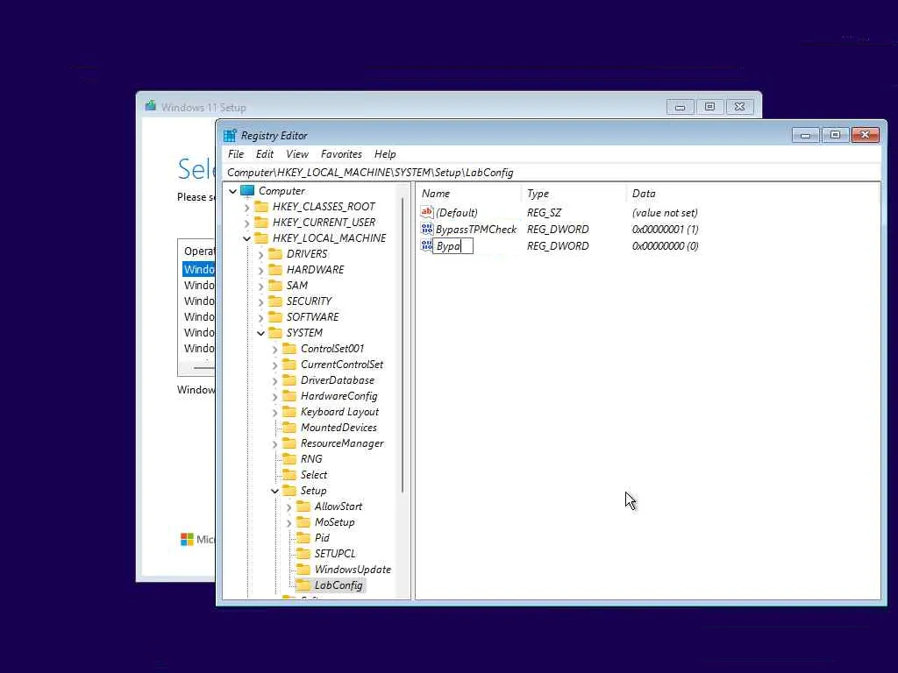Click the Computer icon in tree
This screenshot has width=898, height=673.
coord(247,190)
